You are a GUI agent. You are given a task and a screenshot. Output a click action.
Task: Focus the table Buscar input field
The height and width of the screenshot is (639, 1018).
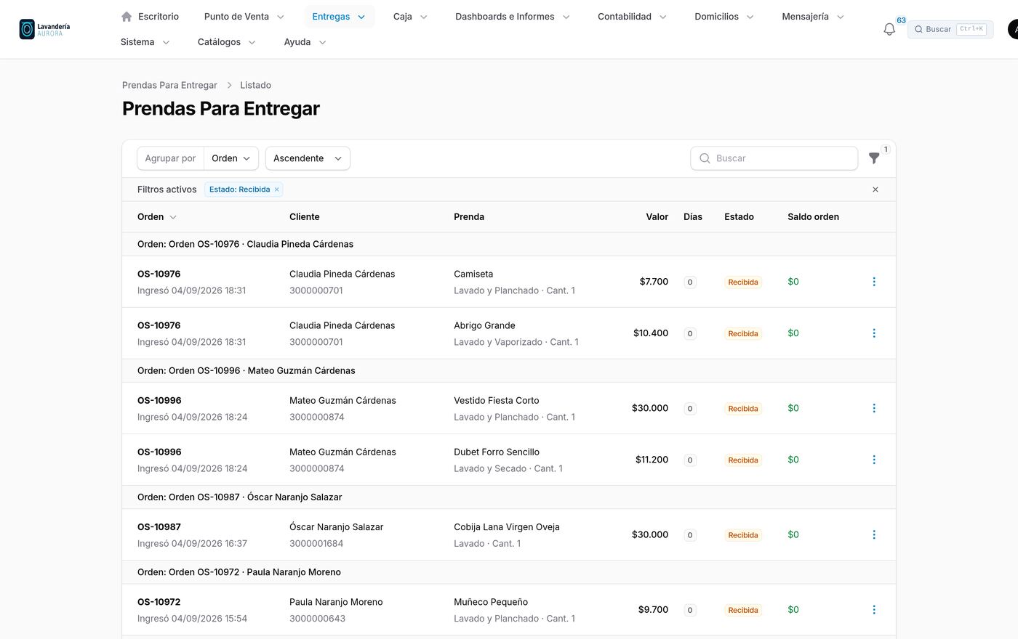[774, 158]
